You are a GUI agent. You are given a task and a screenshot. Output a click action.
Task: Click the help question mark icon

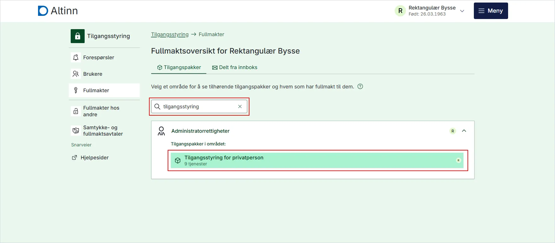point(360,86)
